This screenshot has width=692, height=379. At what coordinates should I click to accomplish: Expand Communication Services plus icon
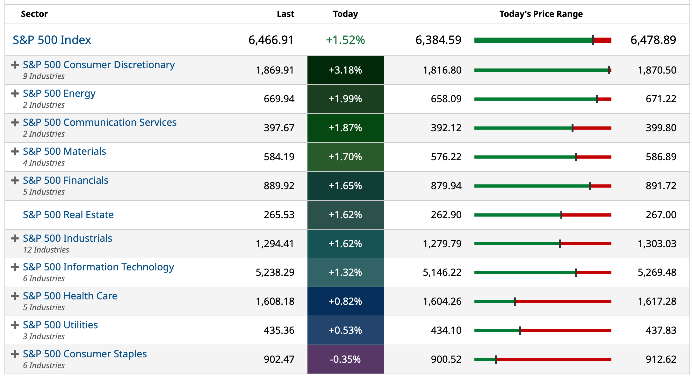point(15,123)
